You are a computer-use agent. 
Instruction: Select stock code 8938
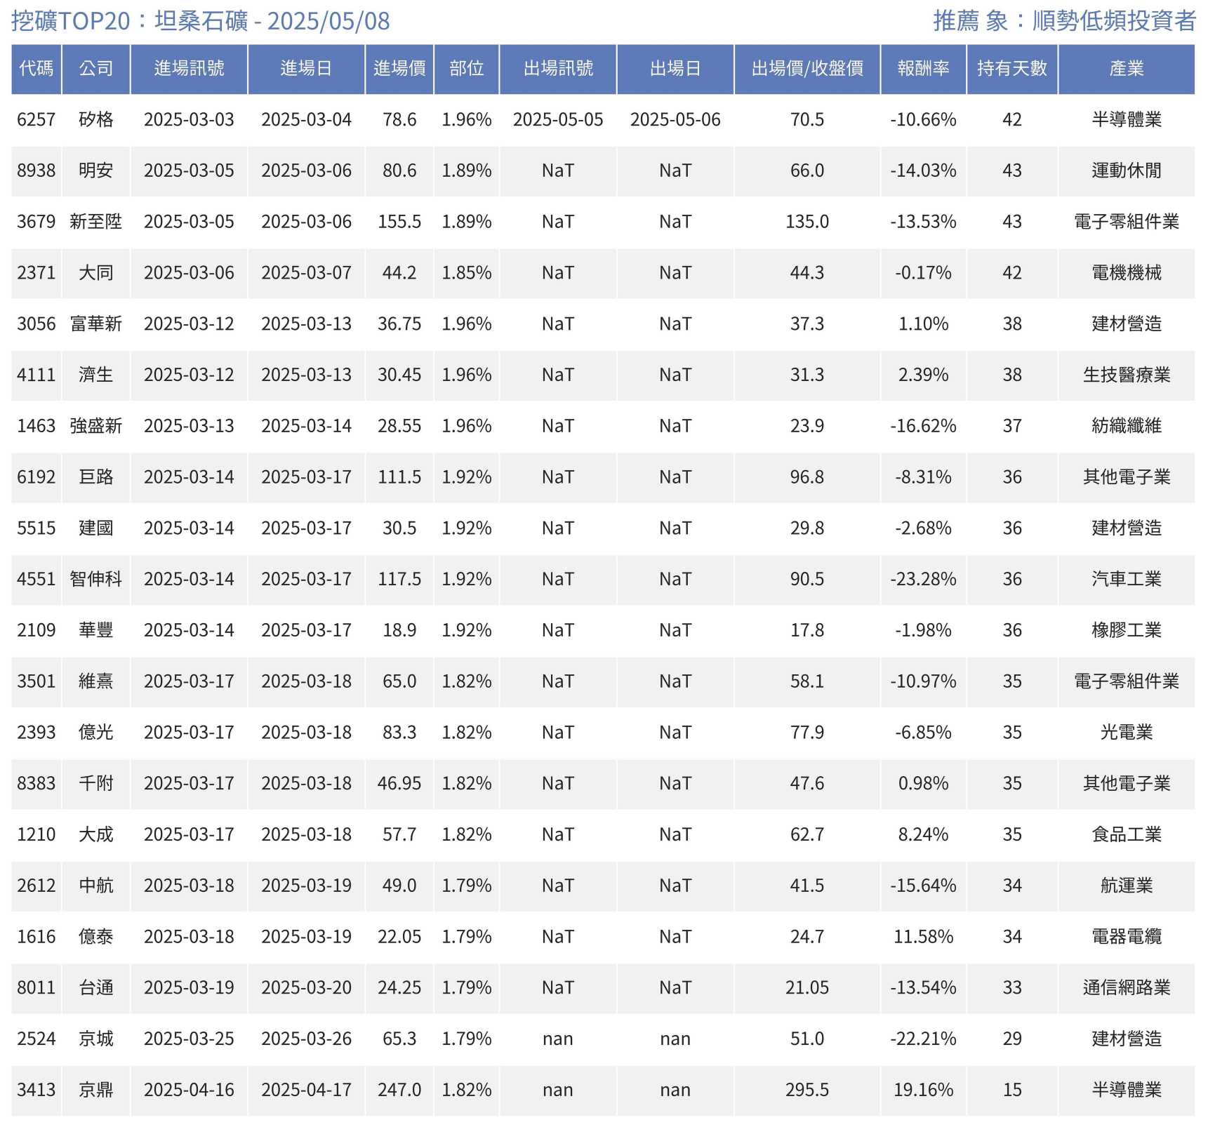[36, 171]
